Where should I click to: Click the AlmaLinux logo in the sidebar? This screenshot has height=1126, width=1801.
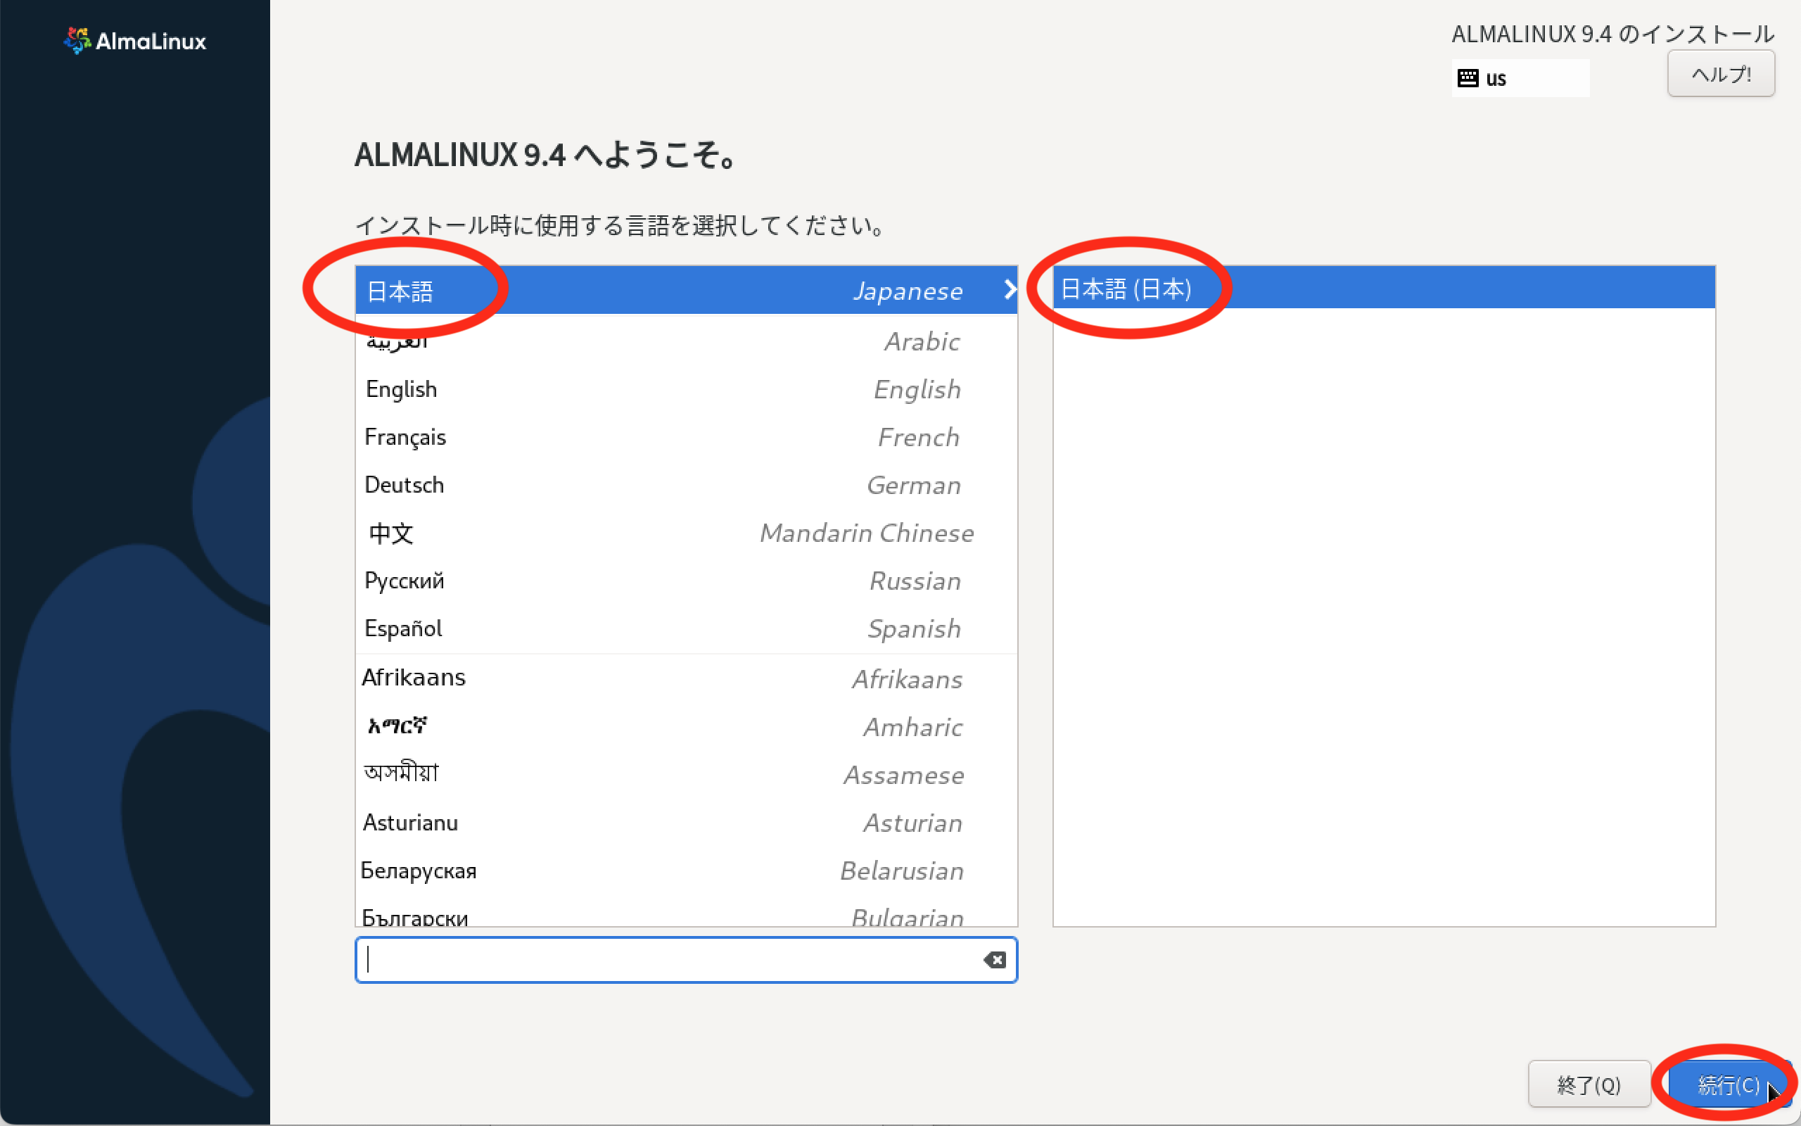tap(136, 40)
